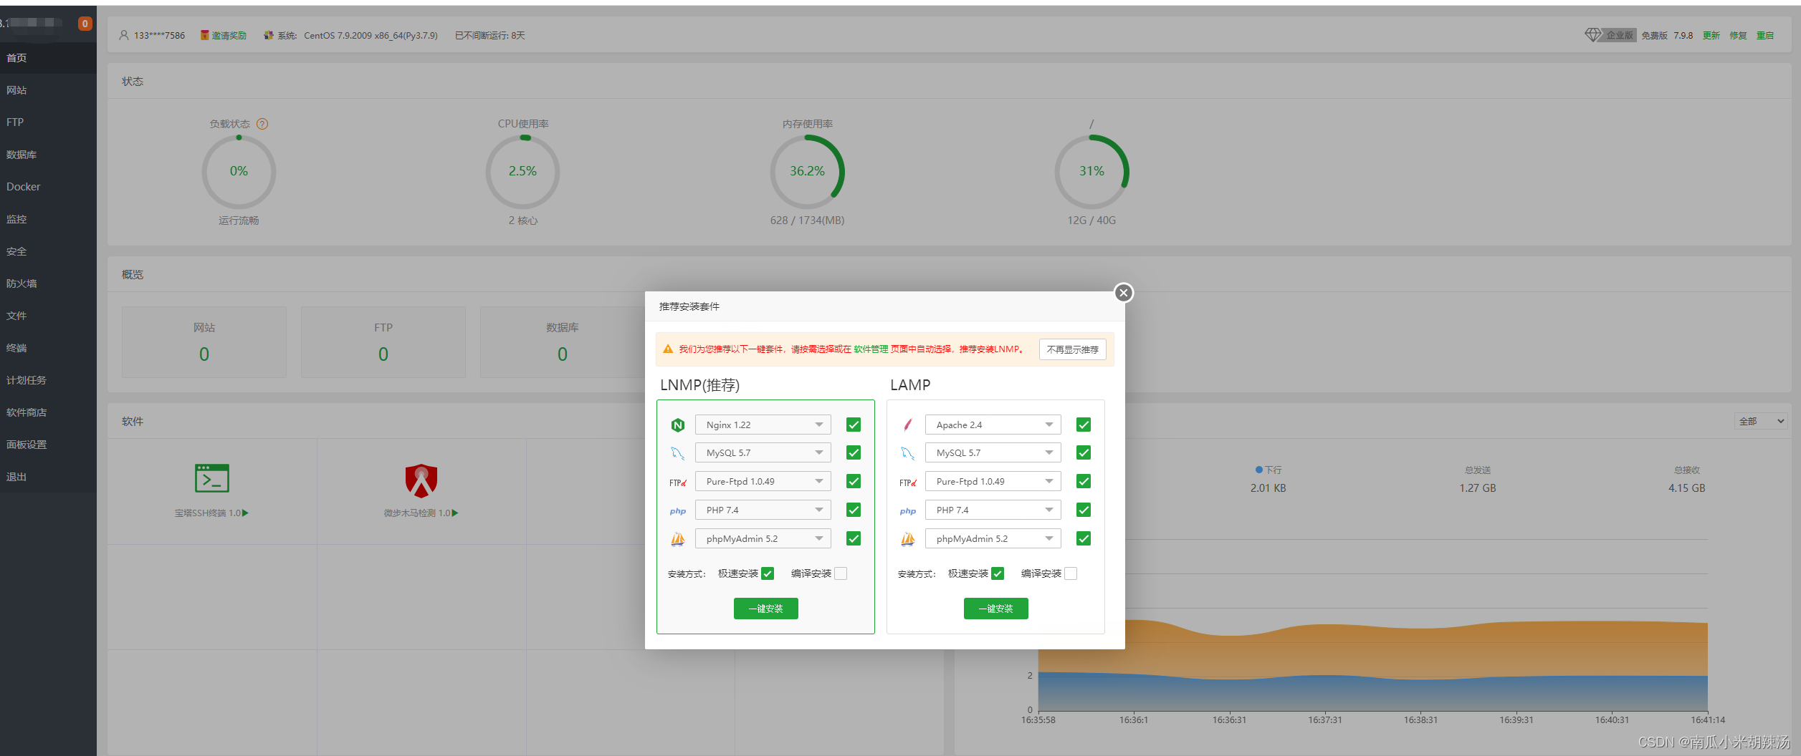The width and height of the screenshot is (1801, 756).
Task: Toggle 极速安装 checkbox in LAMP
Action: point(998,573)
